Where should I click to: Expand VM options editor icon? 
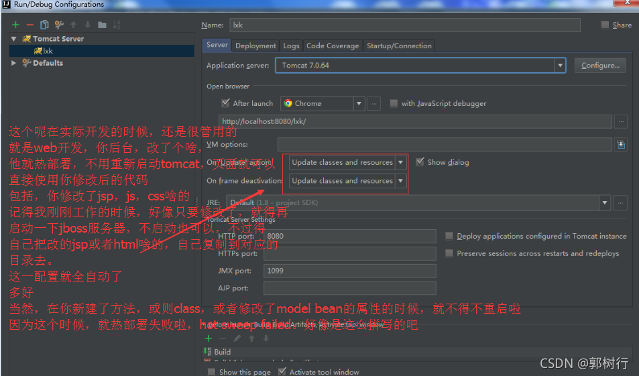[621, 145]
